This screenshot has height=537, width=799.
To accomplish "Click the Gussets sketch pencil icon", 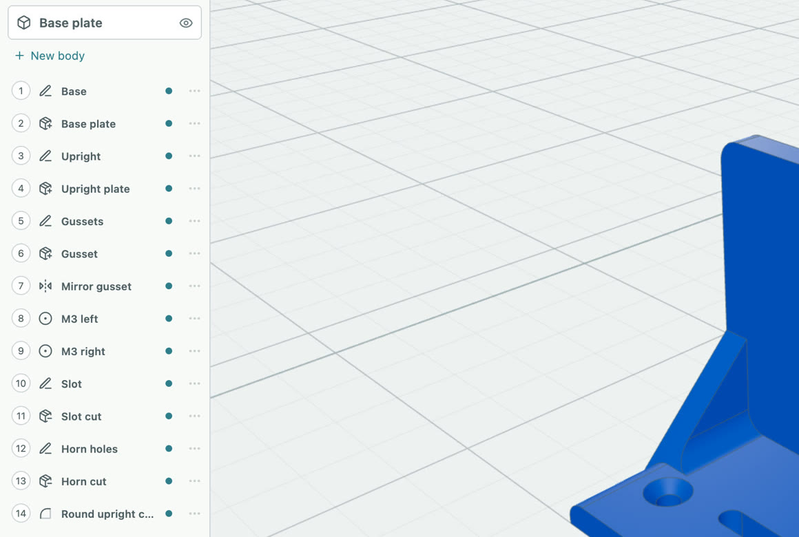I will (x=45, y=221).
